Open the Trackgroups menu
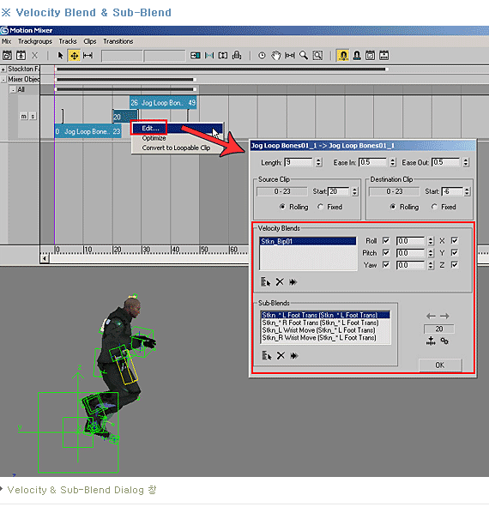The width and height of the screenshot is (489, 513). coord(35,41)
